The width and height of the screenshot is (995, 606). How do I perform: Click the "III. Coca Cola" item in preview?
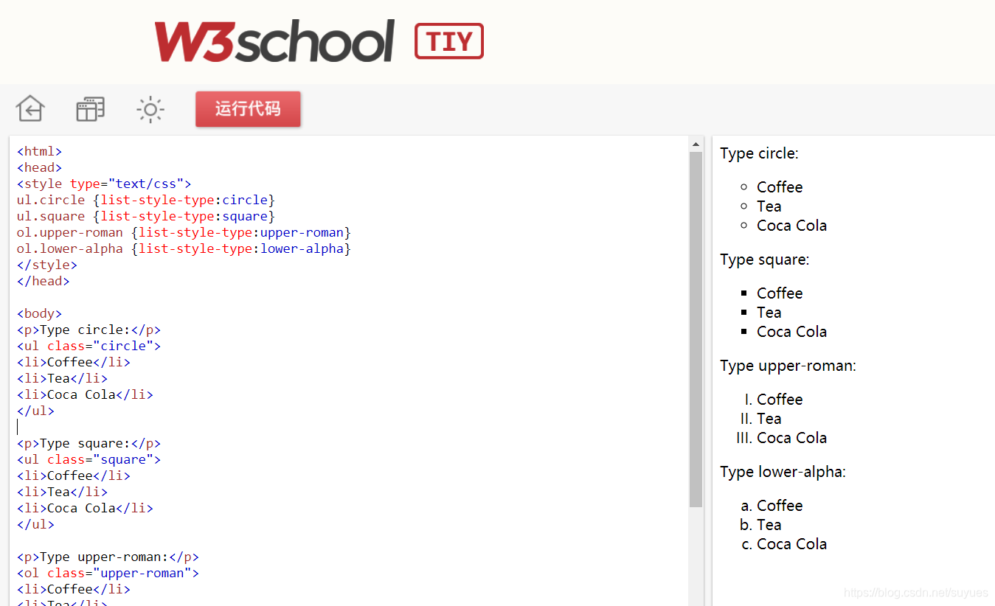tap(782, 438)
